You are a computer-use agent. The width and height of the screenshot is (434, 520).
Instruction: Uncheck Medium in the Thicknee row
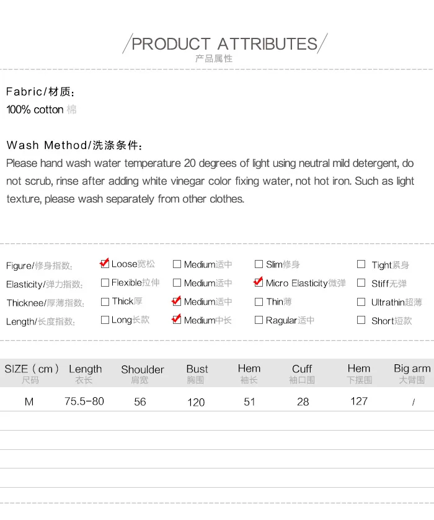coord(177,302)
